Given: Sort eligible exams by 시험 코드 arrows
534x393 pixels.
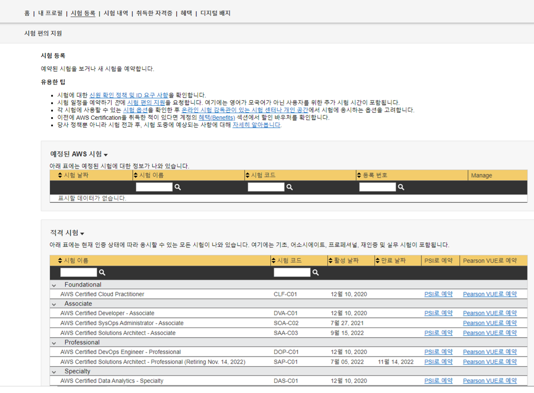Looking at the screenshot, I should (274, 261).
